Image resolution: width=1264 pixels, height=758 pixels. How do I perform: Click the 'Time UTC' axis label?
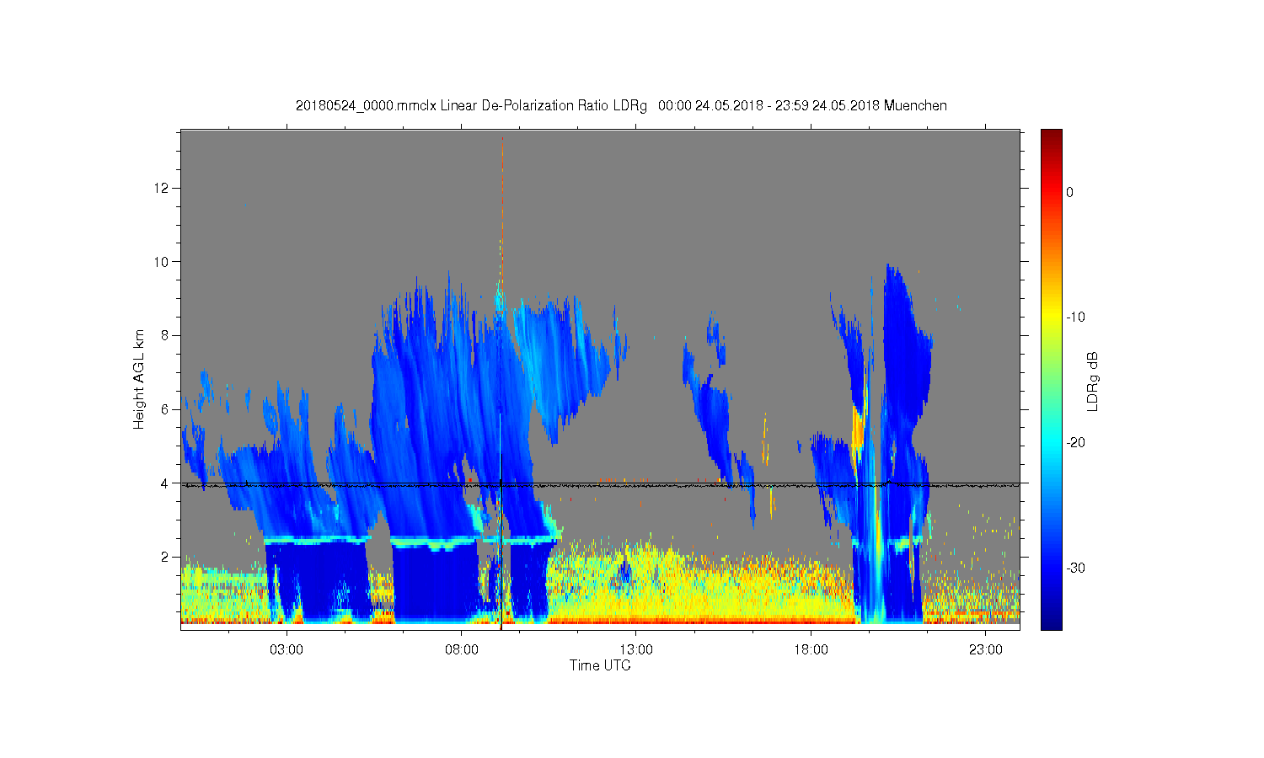[600, 665]
